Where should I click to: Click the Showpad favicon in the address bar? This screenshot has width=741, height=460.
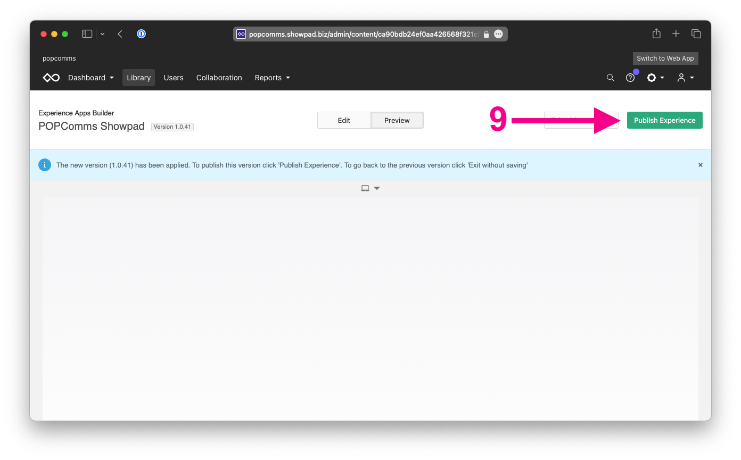coord(241,34)
